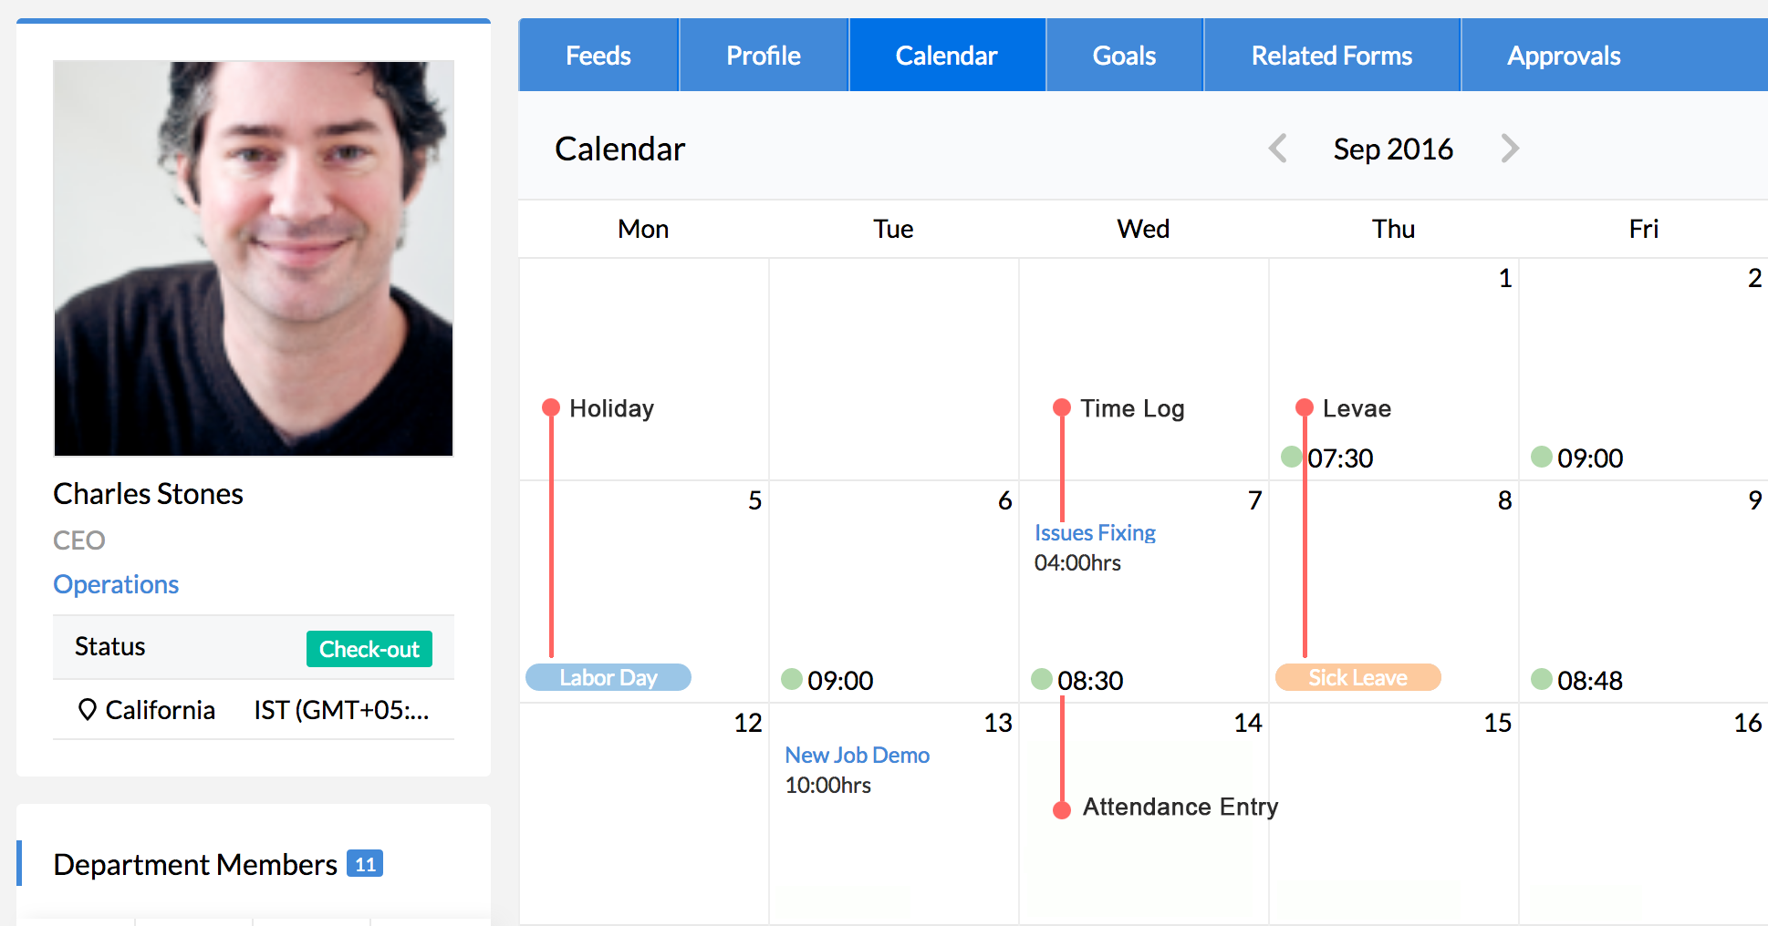Image resolution: width=1768 pixels, height=926 pixels.
Task: Open the Feeds tab
Action: [x=598, y=56]
